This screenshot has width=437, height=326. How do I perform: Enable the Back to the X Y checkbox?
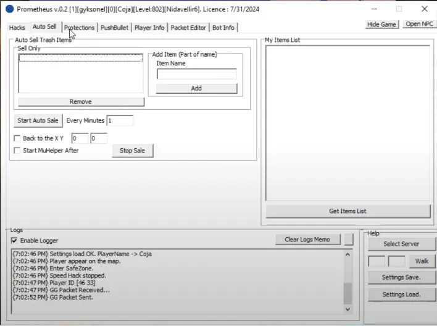point(17,138)
